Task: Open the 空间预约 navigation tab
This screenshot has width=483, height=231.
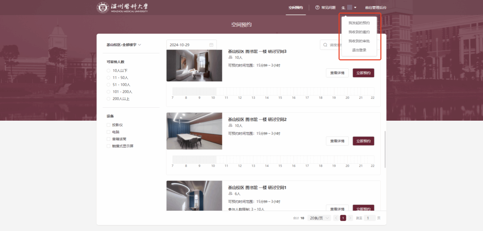Action: [x=296, y=7]
